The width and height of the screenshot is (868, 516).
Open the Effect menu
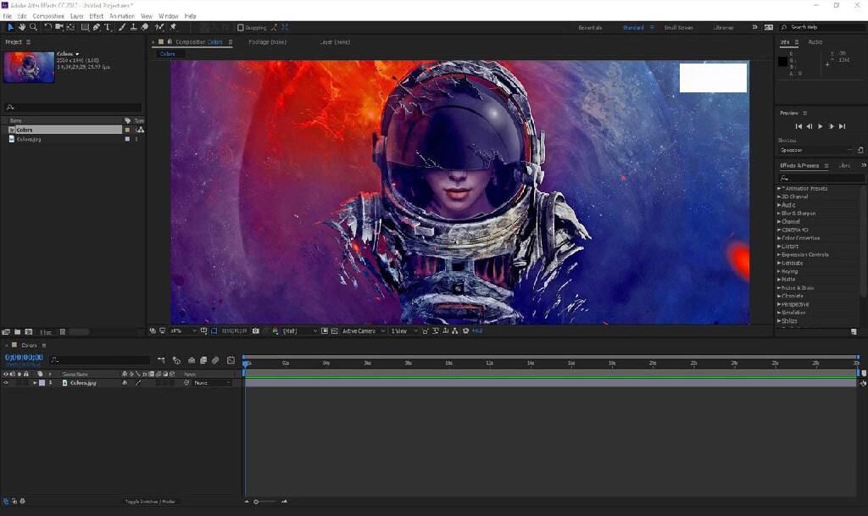click(x=97, y=16)
